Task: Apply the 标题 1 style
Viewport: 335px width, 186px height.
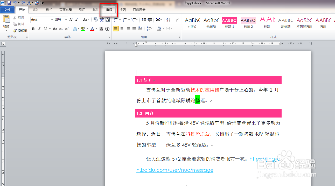Action: [x=229, y=22]
